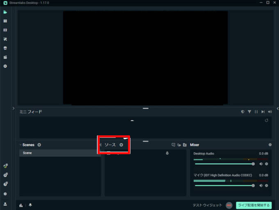Click the third badge icon above the sidebar gear

pos(5,184)
